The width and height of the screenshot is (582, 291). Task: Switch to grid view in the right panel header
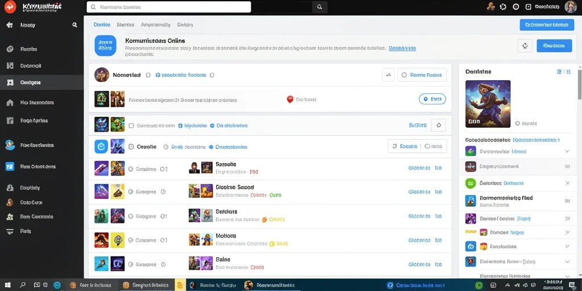click(x=568, y=72)
